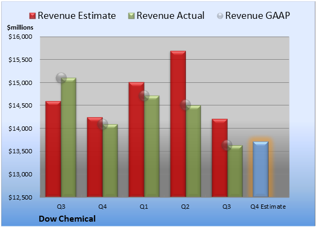Select the 'Revenue Actual' legend label

coord(170,16)
